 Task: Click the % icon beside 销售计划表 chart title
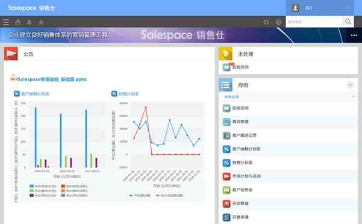pos(114,94)
